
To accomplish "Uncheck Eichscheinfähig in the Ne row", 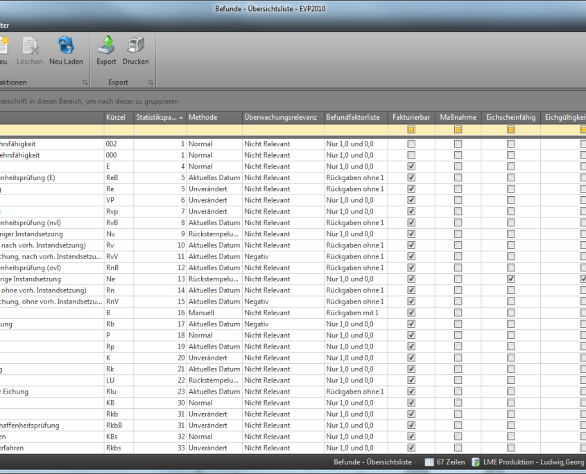I will [510, 279].
